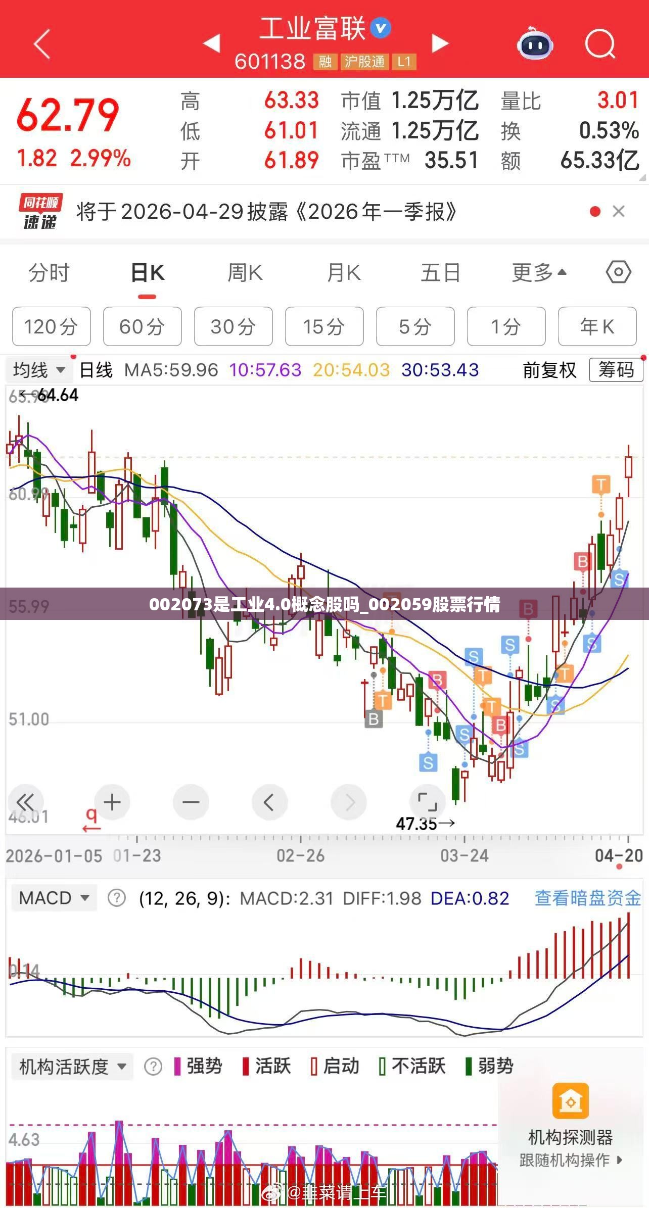Open the 2026年一季报 disclosure notice
This screenshot has height=1208, width=649.
[x=267, y=212]
